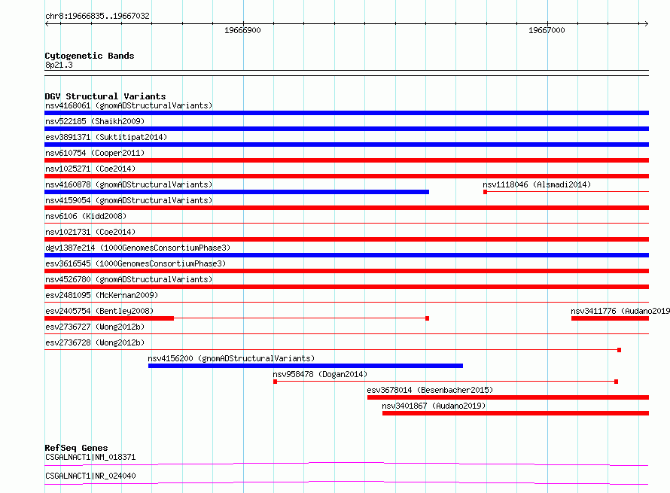Select esv3678014 (Besenbacher2015) label
This screenshot has height=493, width=670.
tap(430, 390)
